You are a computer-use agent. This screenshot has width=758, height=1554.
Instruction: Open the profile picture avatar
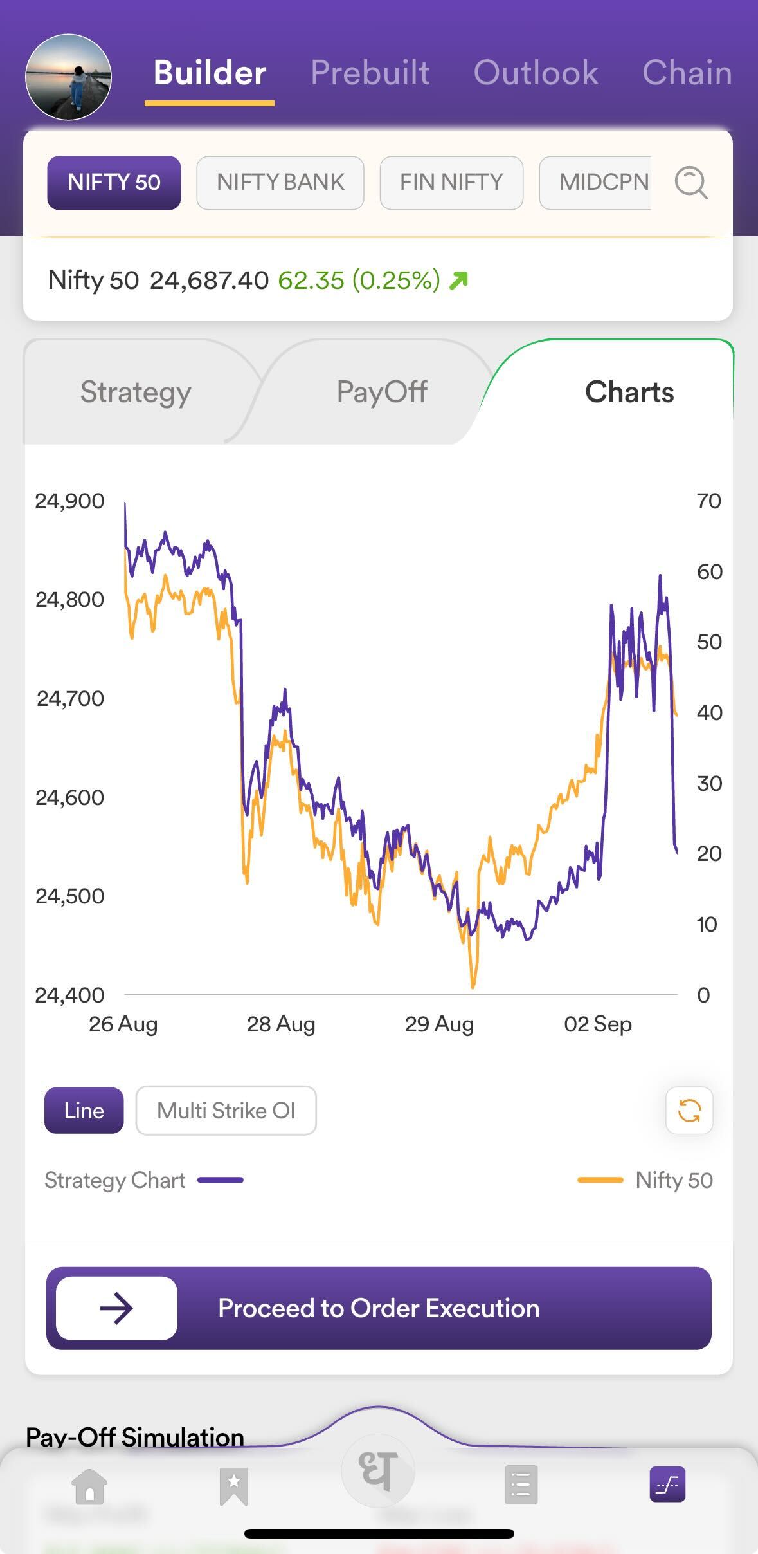pyautogui.click(x=68, y=77)
